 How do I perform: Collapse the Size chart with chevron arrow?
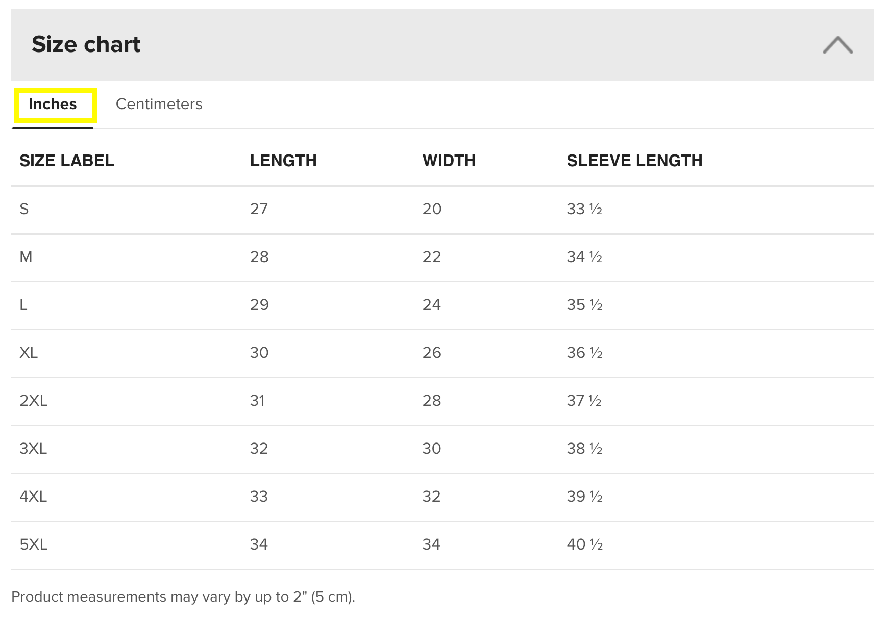[837, 45]
